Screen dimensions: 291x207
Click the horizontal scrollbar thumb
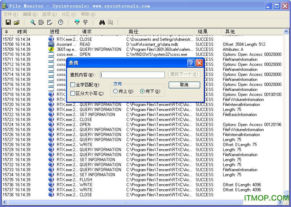[x=125, y=202]
